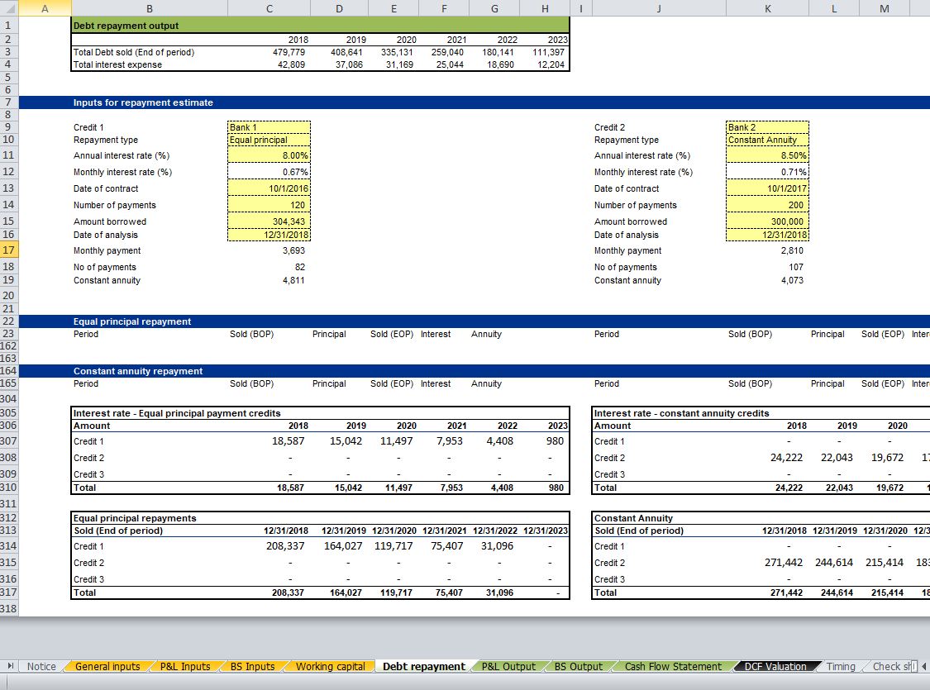Click the Select All corner triangle
930x690 pixels.
9,8
